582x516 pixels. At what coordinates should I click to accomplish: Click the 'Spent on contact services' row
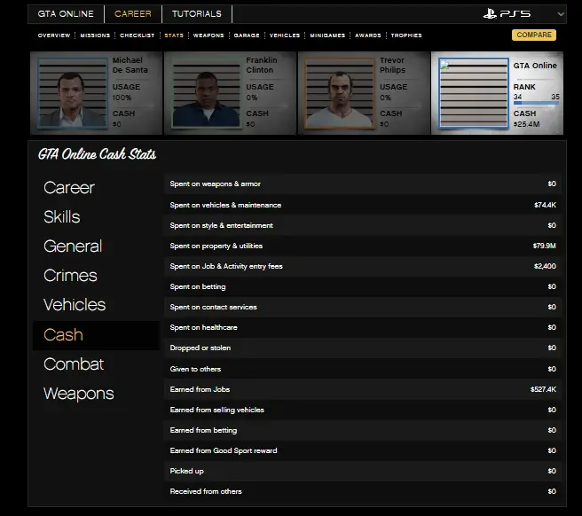click(363, 307)
